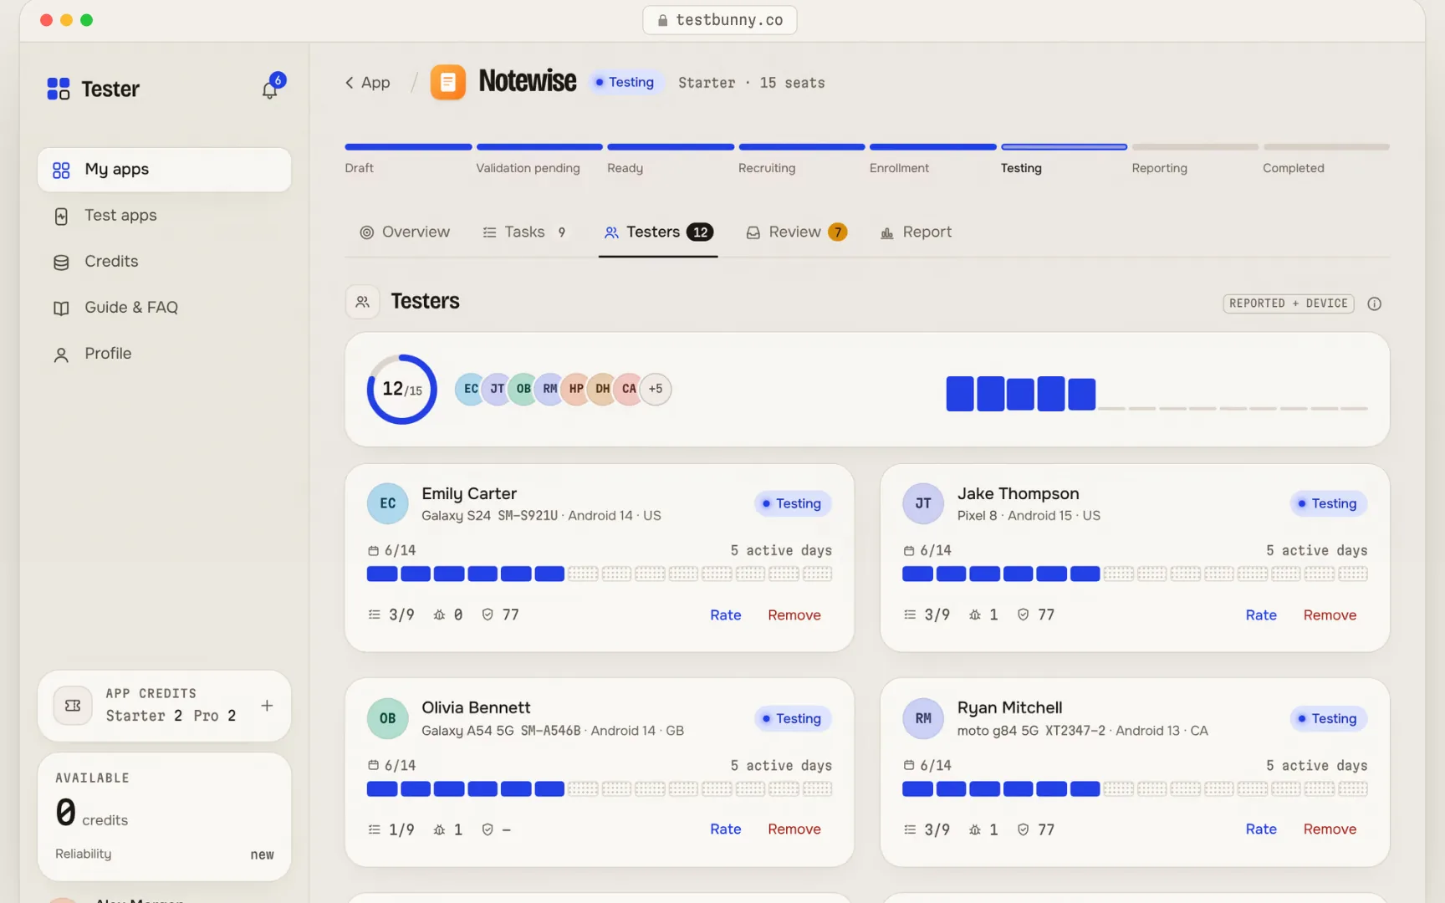The width and height of the screenshot is (1445, 903).
Task: Click Emily Carter's EC avatar on card
Action: [388, 503]
